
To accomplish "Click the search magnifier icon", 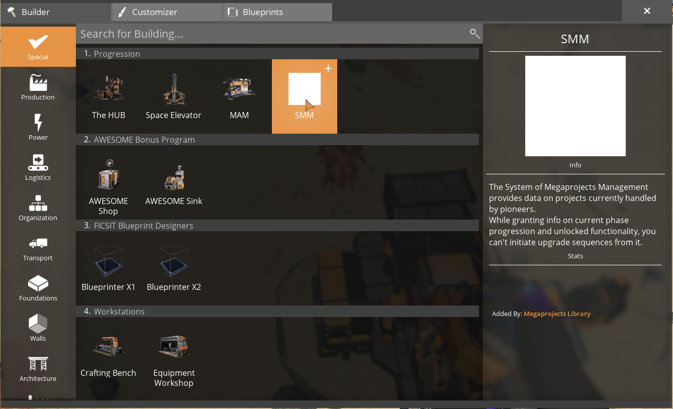I will [x=474, y=34].
